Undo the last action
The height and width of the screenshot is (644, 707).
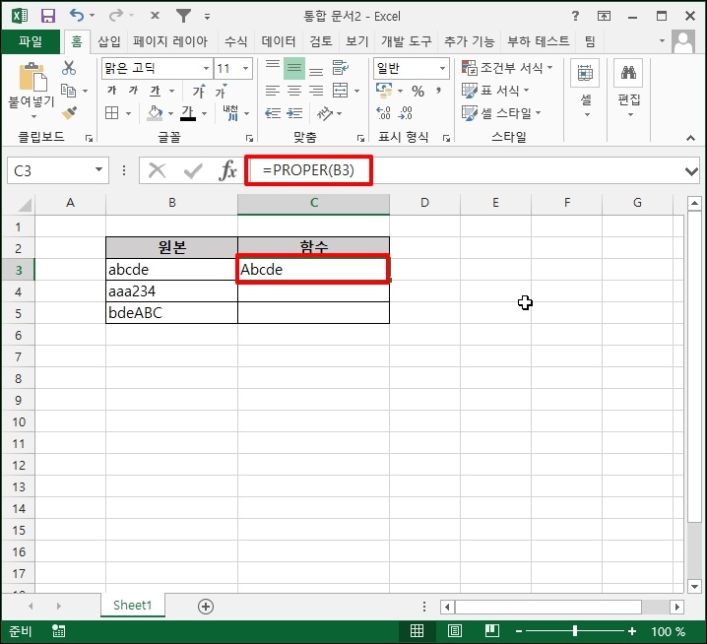point(77,16)
